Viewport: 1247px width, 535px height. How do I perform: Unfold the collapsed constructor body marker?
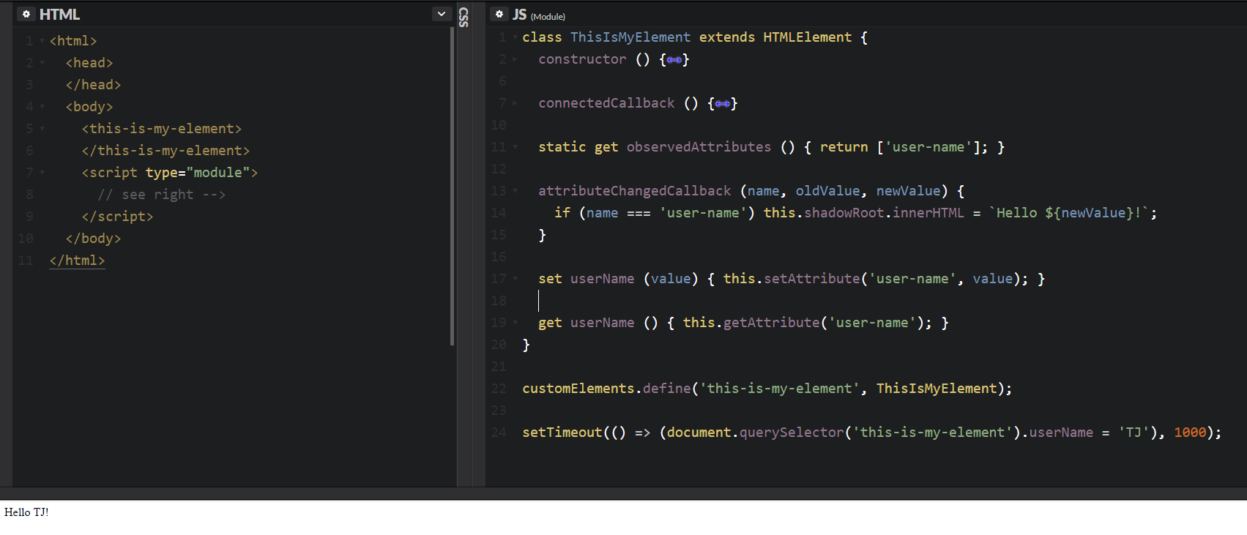point(674,60)
